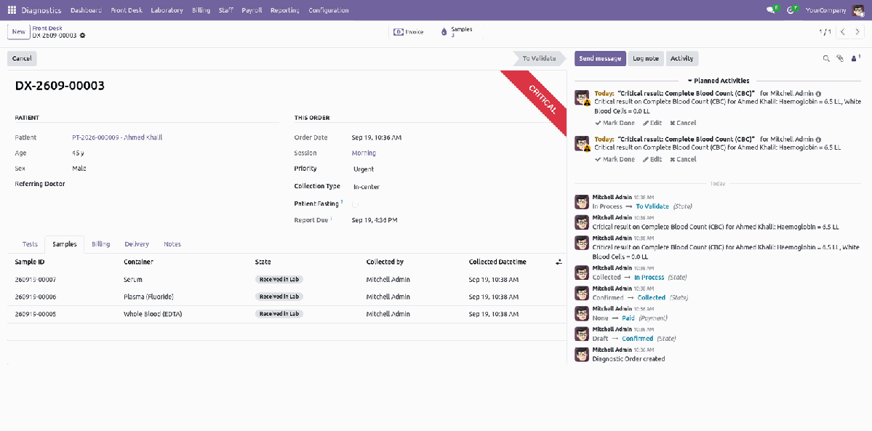The width and height of the screenshot is (872, 431).
Task: Collapse the Planned Activities section
Action: 719,81
